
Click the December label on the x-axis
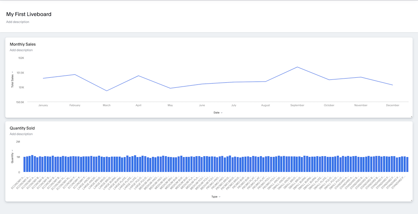pos(393,105)
